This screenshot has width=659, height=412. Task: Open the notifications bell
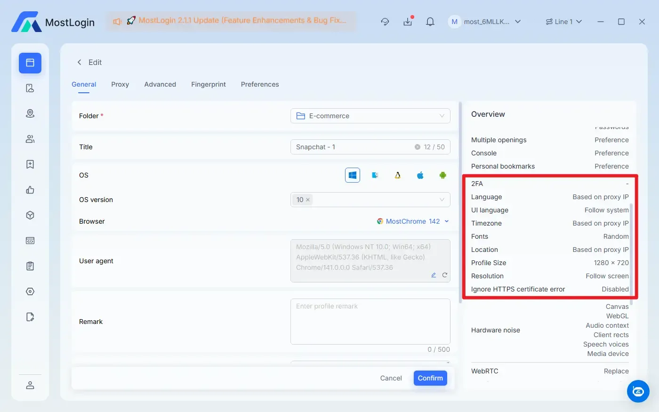pyautogui.click(x=430, y=22)
